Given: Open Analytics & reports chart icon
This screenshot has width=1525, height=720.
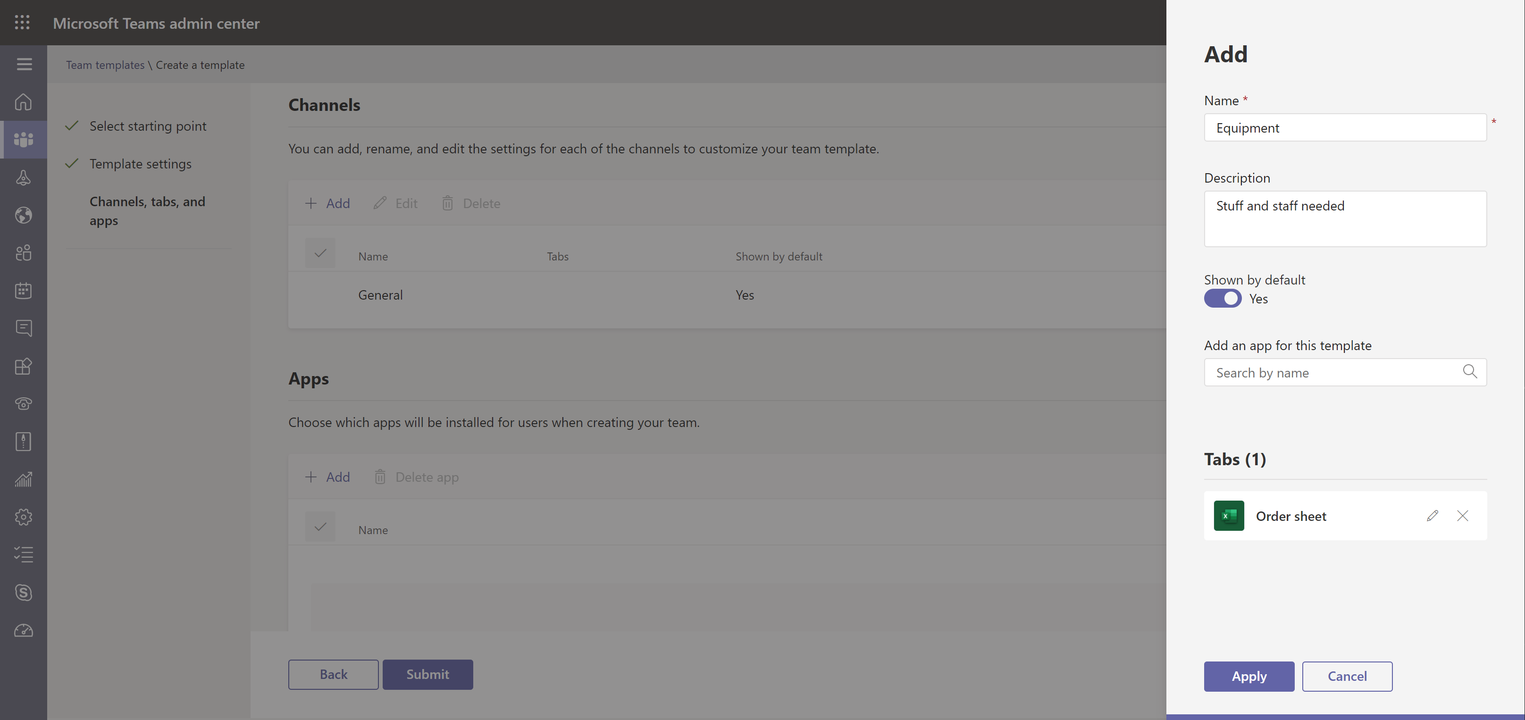Looking at the screenshot, I should pyautogui.click(x=23, y=479).
